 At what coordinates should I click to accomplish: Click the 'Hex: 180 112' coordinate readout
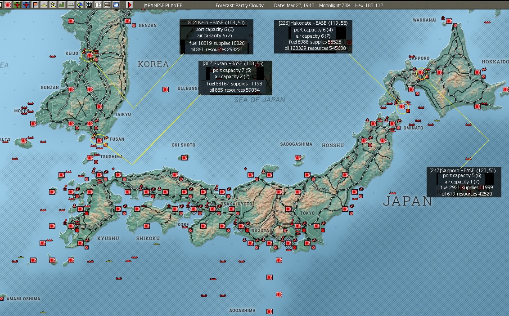click(x=369, y=5)
